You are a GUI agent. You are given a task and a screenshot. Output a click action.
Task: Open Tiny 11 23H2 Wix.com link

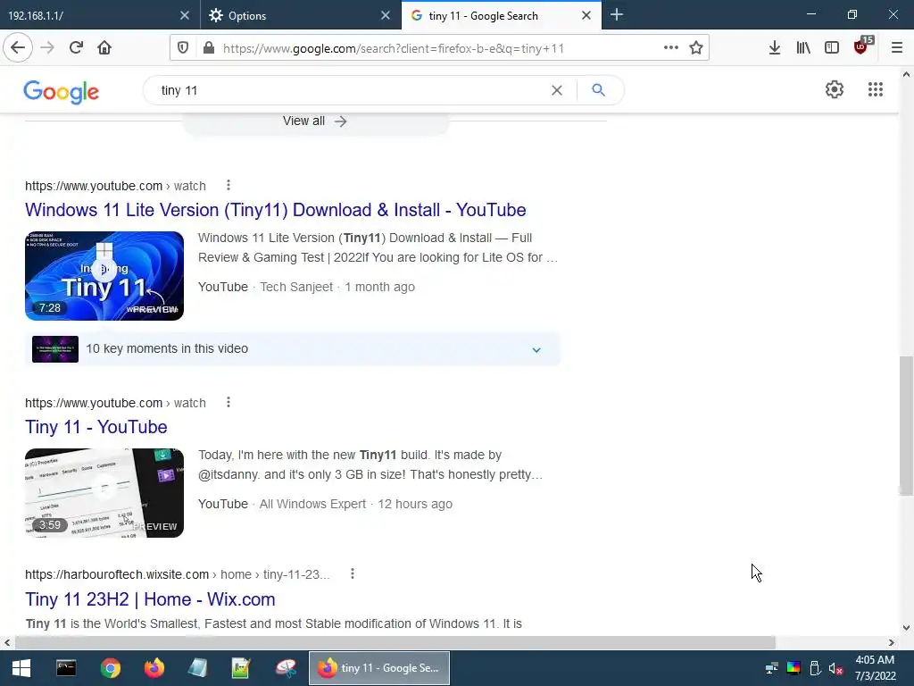150,599
